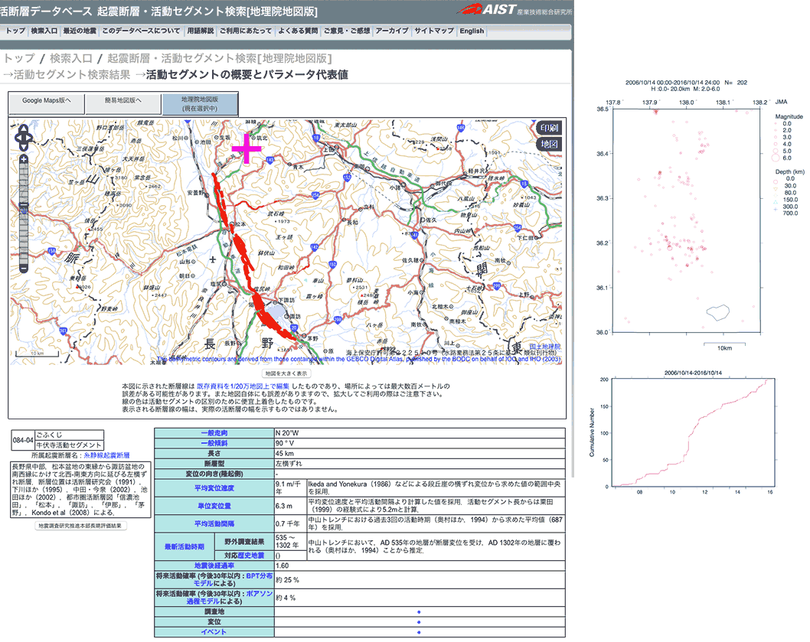
Task: Switch to Google Maps版 tab
Action: [x=46, y=100]
